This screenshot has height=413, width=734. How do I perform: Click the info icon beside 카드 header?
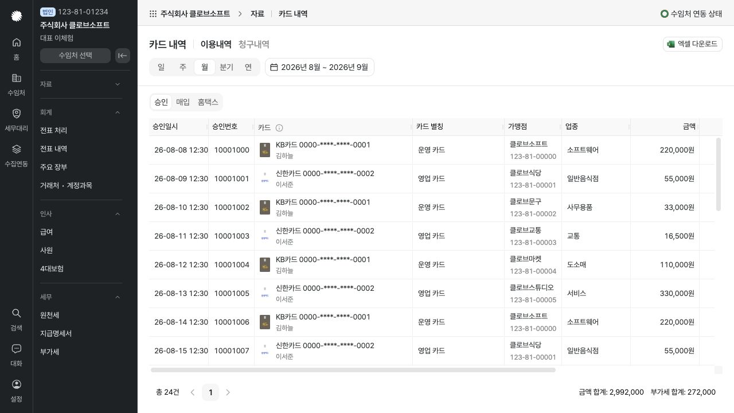[279, 128]
